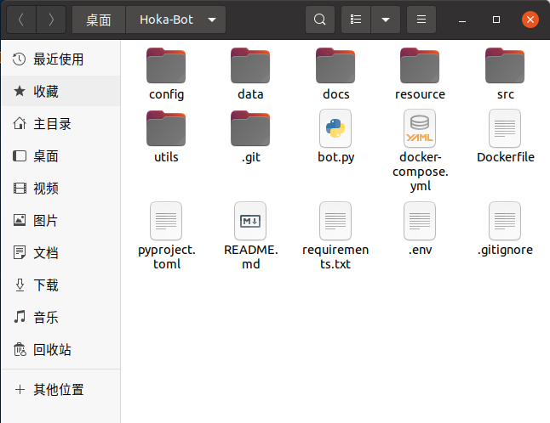Open the hamburger main menu
Viewport: 550px width, 423px height.
point(420,19)
